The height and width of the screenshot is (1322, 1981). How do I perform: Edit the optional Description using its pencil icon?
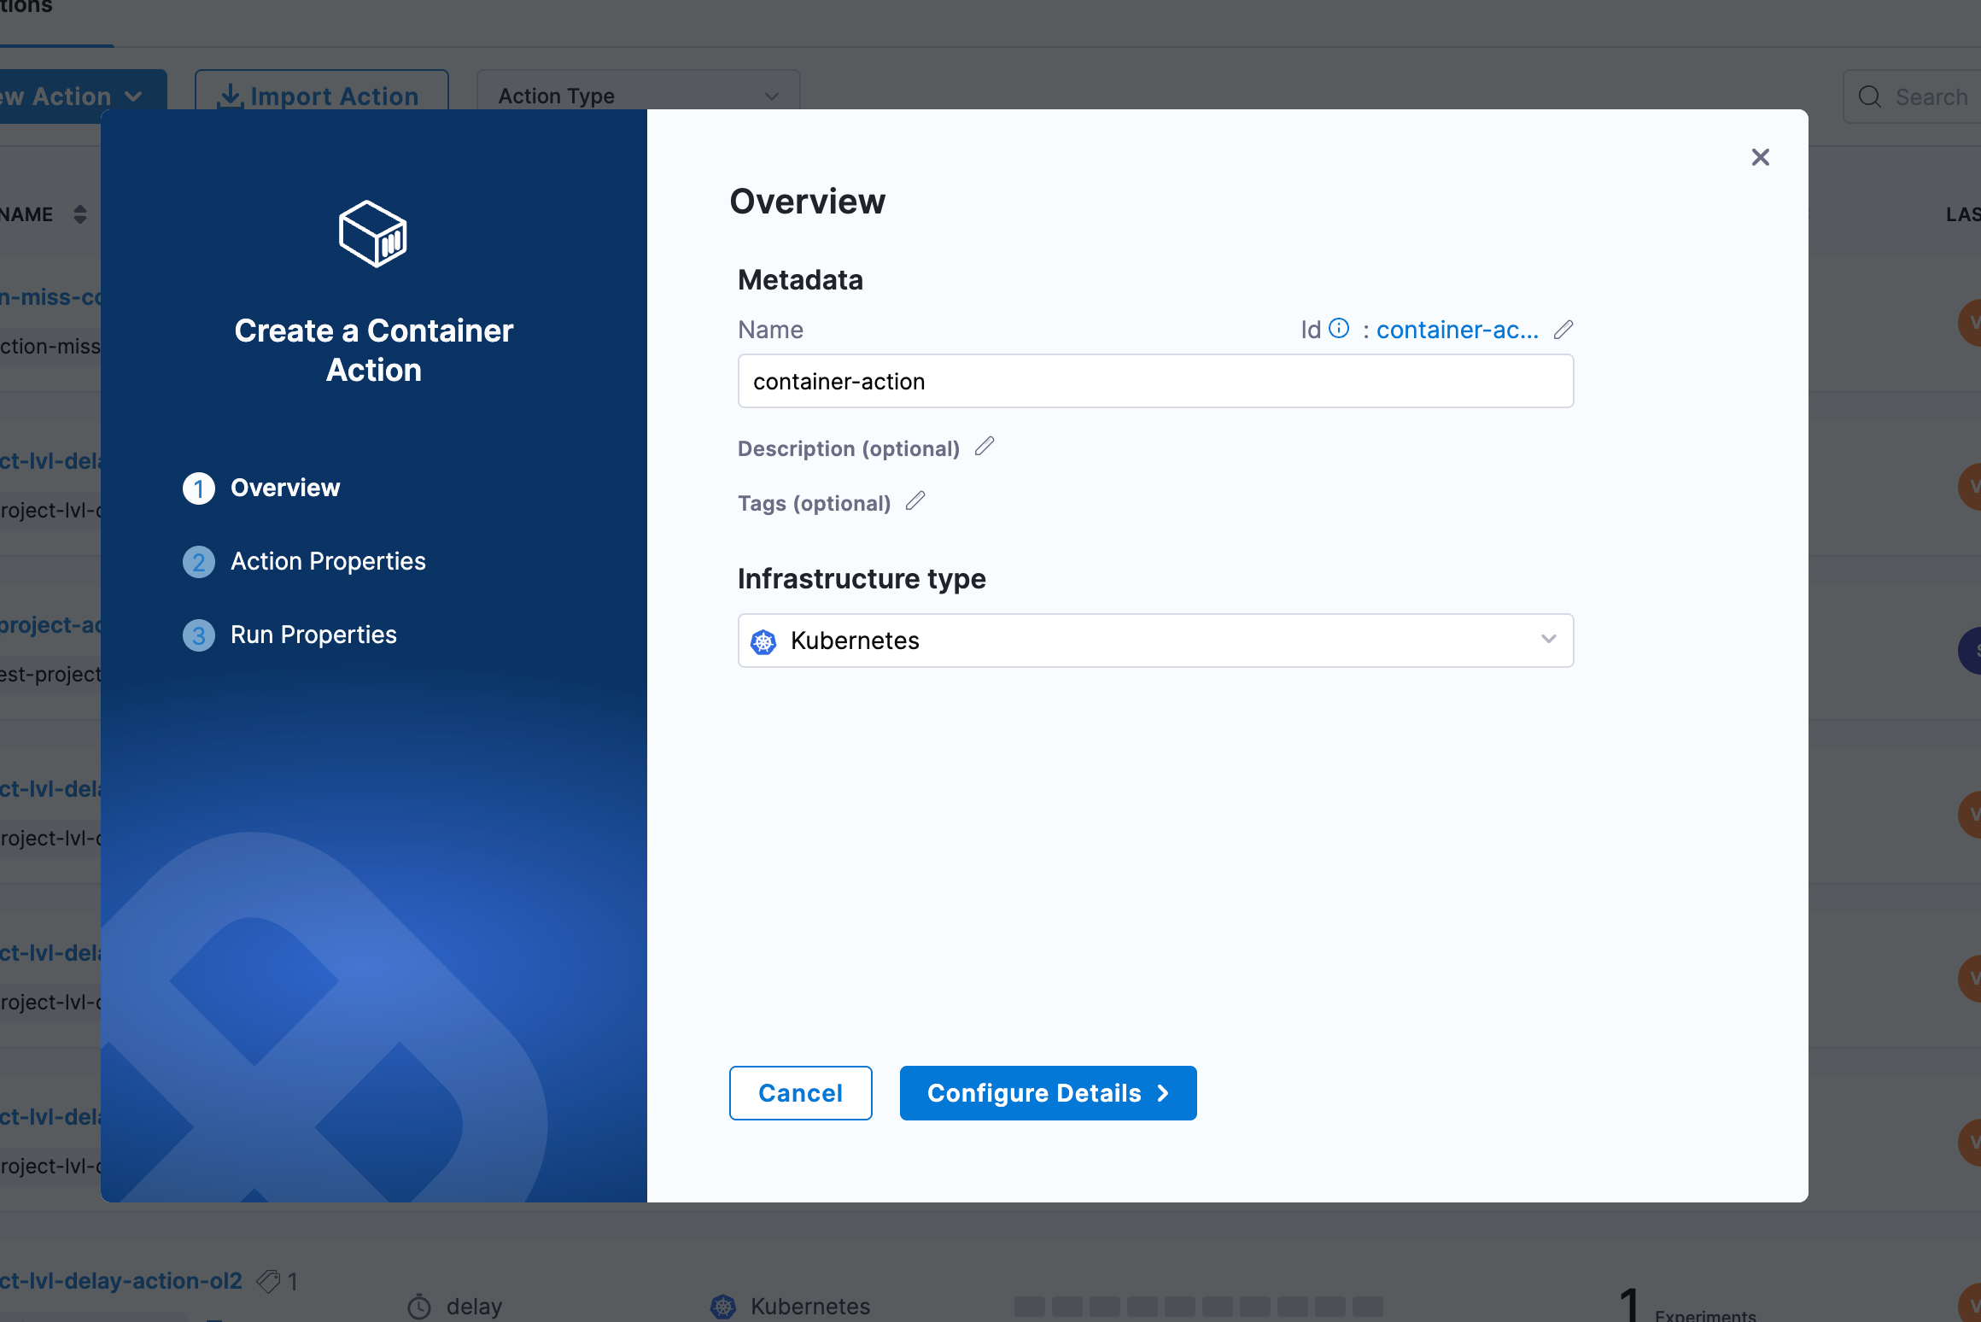tap(985, 447)
